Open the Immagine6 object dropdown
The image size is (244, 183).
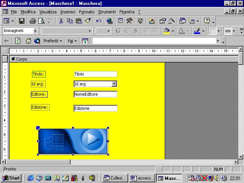click(35, 31)
